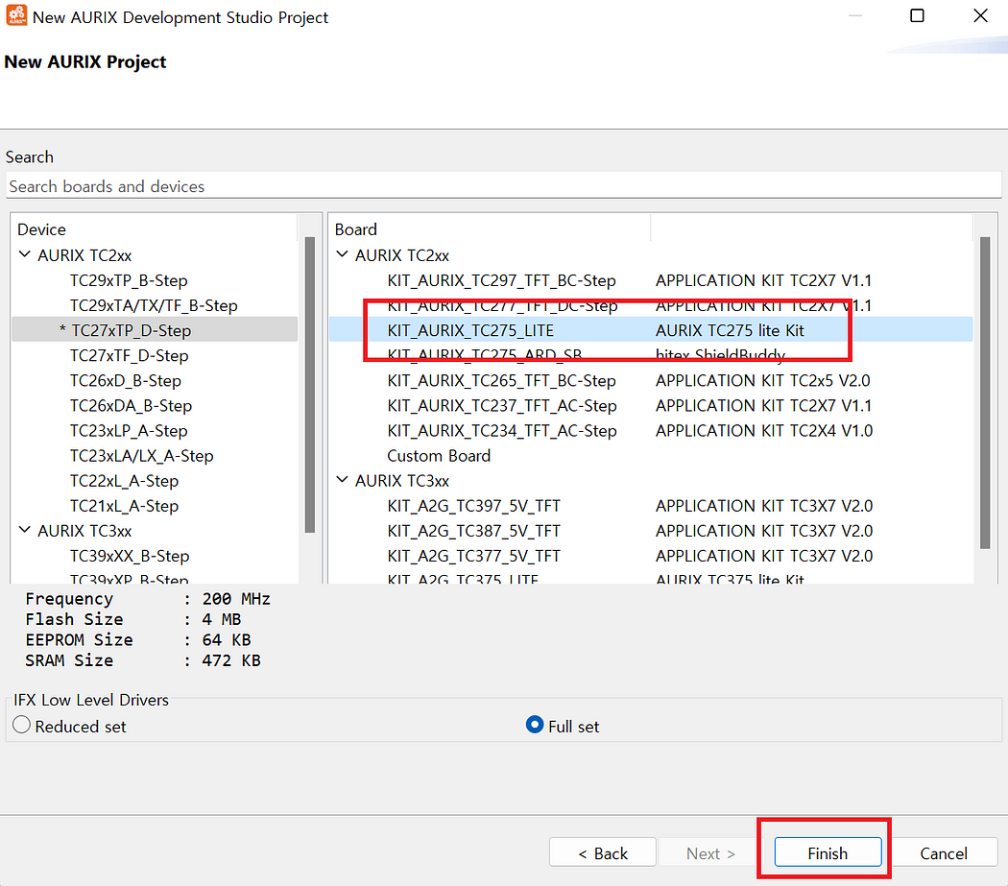Click the Next button
Viewport: 1008px width, 886px height.
pyautogui.click(x=710, y=852)
